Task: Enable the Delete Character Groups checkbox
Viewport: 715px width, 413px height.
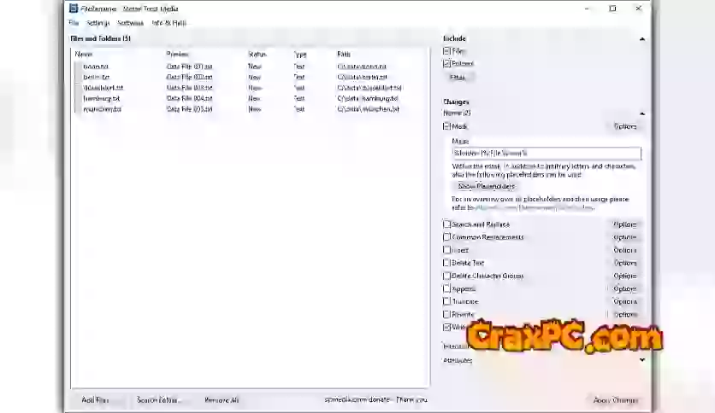Action: [x=446, y=276]
